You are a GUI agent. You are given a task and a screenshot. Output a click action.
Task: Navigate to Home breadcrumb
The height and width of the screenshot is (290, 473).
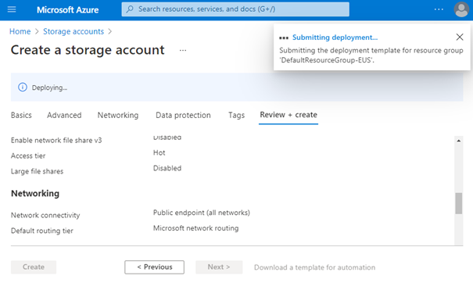pos(20,31)
